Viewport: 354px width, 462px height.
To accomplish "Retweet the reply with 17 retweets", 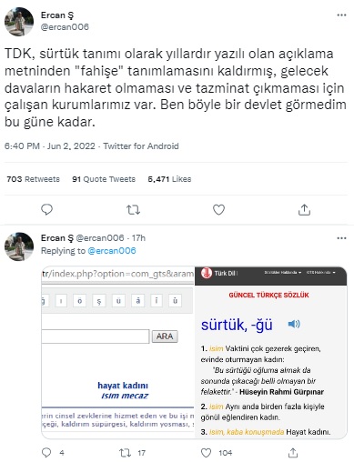I will tap(125, 453).
